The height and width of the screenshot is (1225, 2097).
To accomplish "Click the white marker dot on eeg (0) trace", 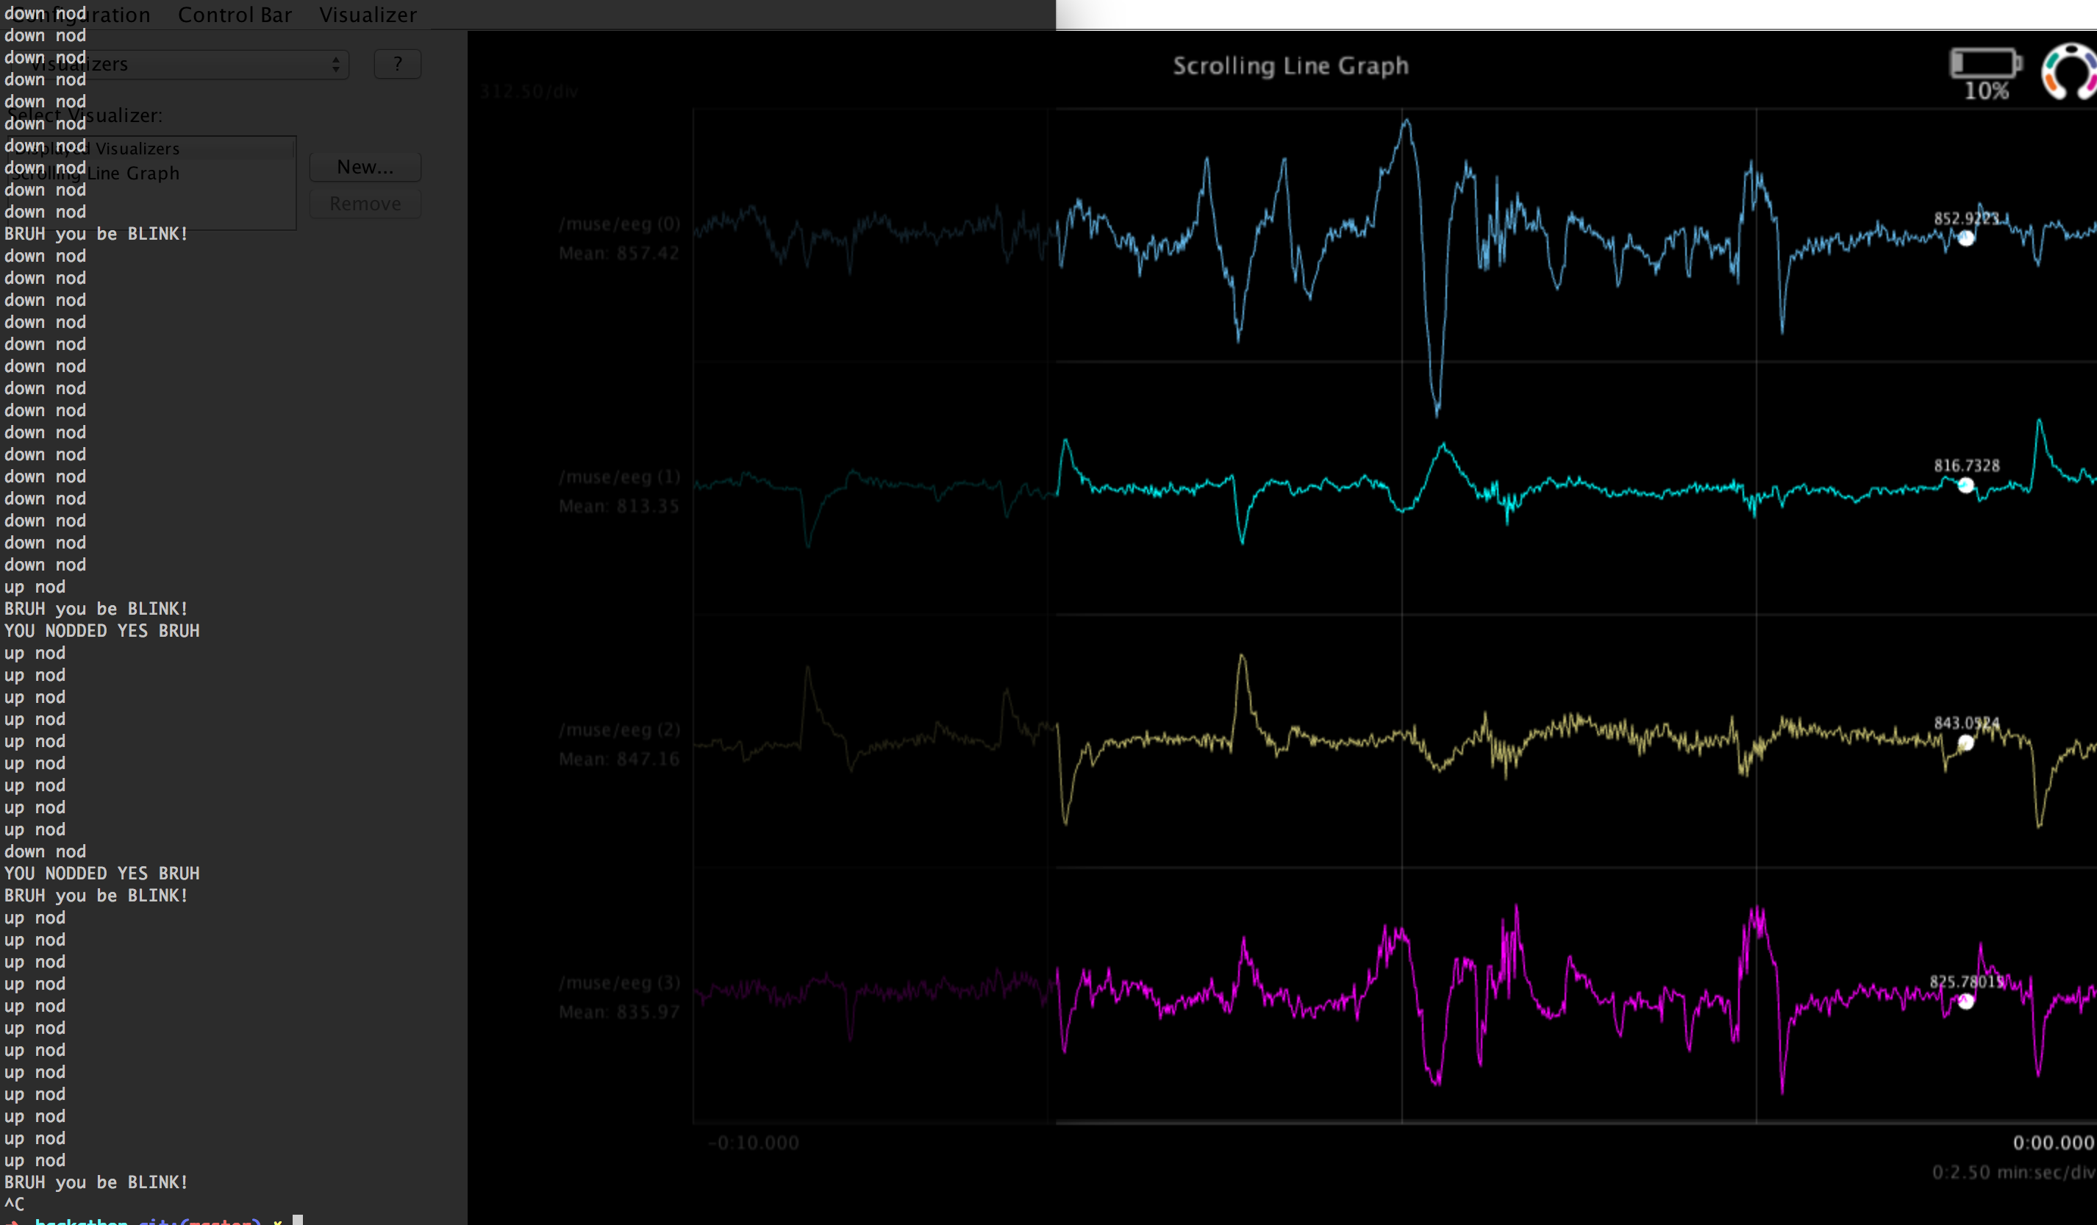I will pos(1965,239).
